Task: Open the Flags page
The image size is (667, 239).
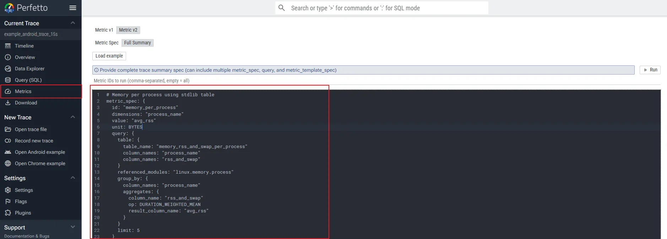Action: pyautogui.click(x=41, y=201)
